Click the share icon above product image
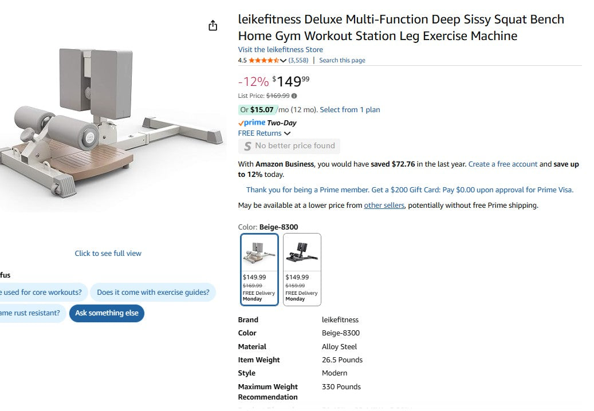The image size is (594, 411). 213,26
